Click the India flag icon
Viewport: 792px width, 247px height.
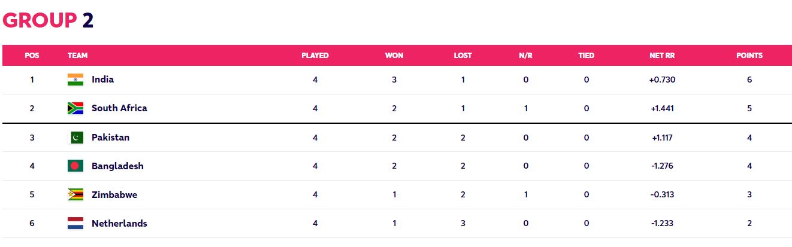pyautogui.click(x=75, y=80)
